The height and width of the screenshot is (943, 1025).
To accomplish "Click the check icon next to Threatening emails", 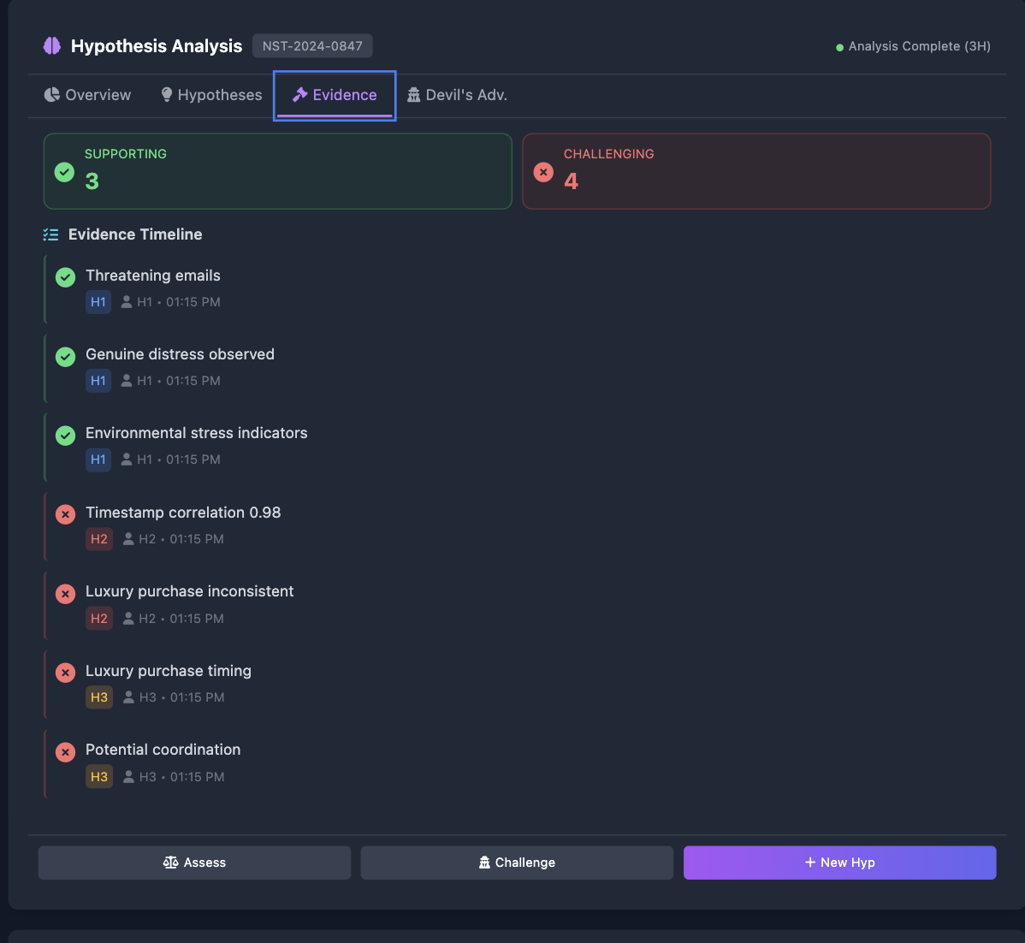I will pyautogui.click(x=65, y=277).
